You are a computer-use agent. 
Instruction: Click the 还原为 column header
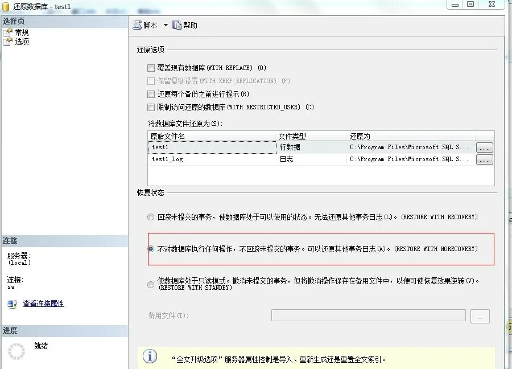click(411, 136)
